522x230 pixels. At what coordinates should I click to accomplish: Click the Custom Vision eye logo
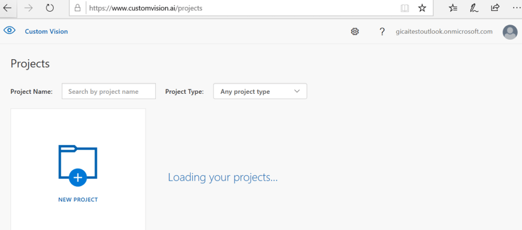9,31
